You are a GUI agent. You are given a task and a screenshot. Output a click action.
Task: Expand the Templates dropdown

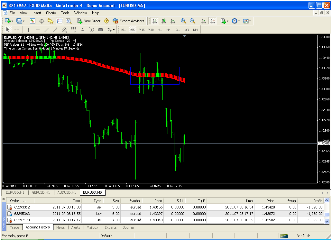point(247,21)
